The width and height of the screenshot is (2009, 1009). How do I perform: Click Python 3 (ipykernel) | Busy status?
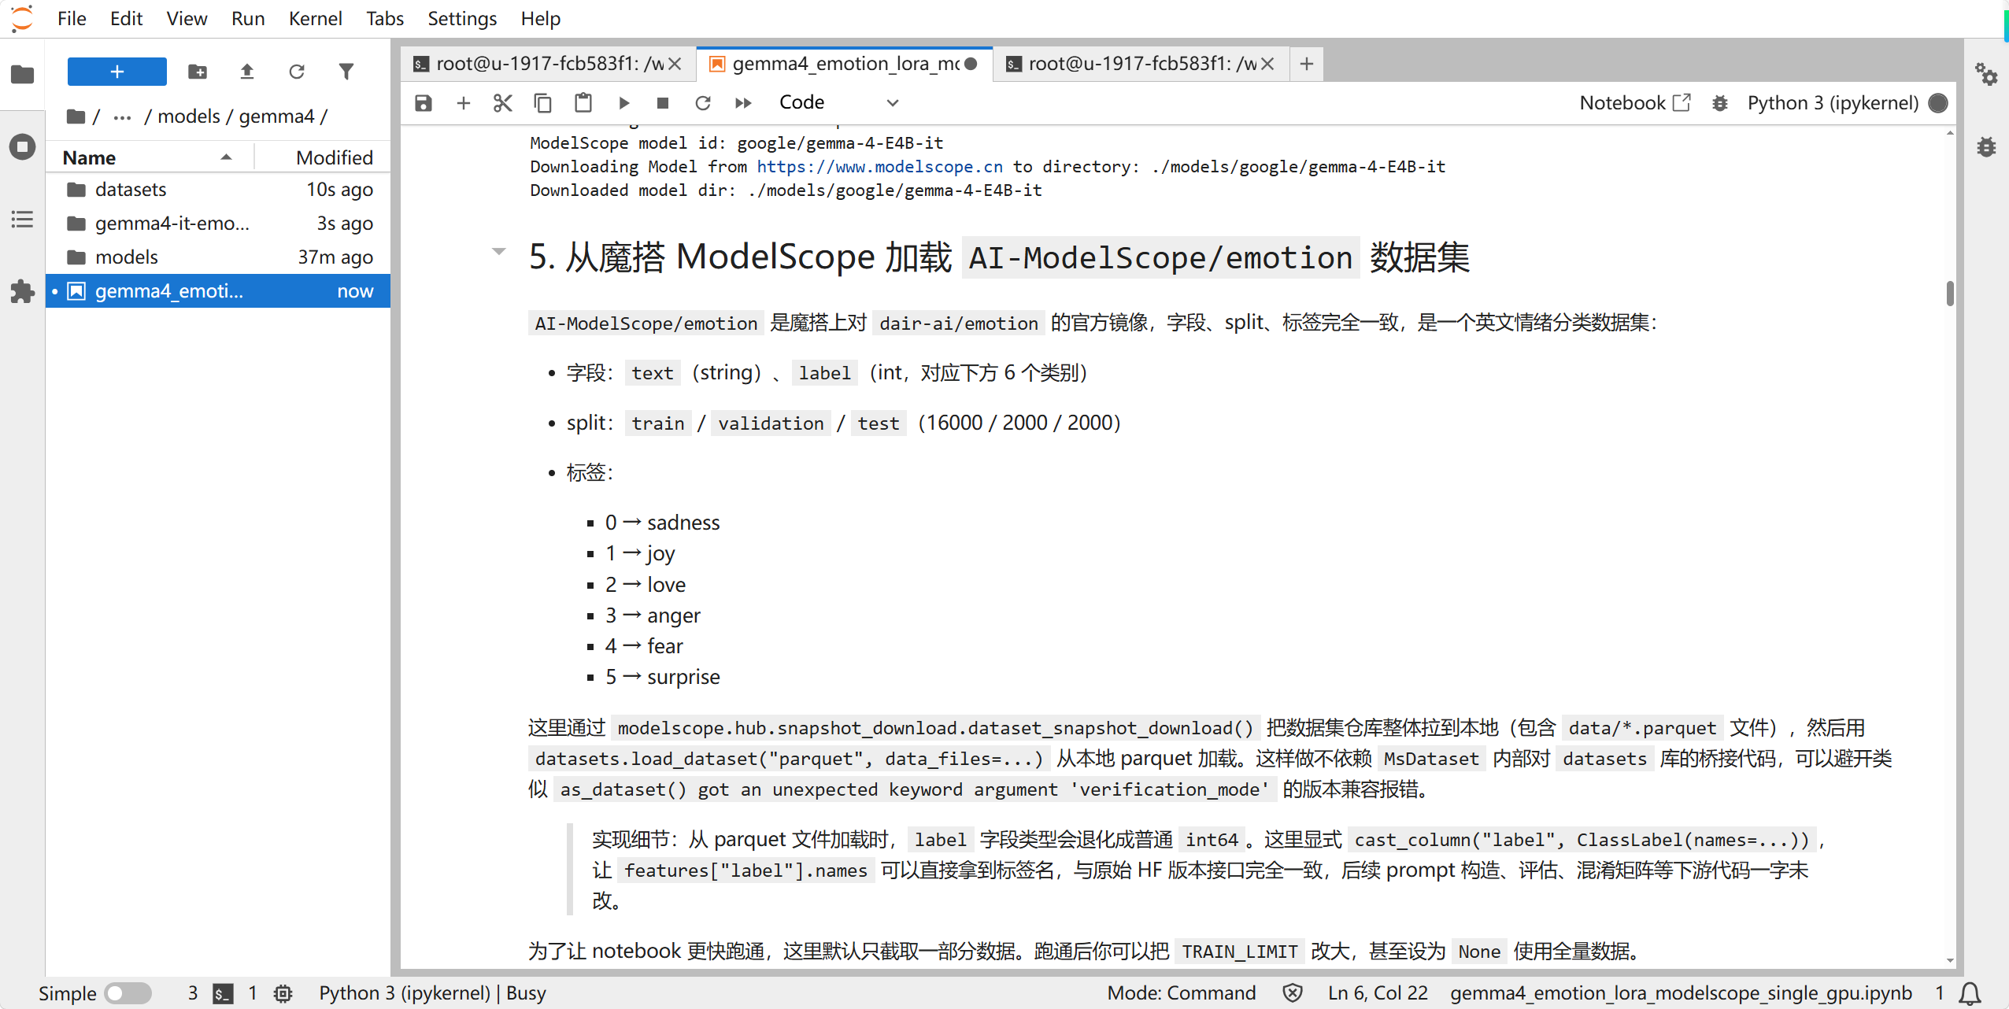point(432,993)
